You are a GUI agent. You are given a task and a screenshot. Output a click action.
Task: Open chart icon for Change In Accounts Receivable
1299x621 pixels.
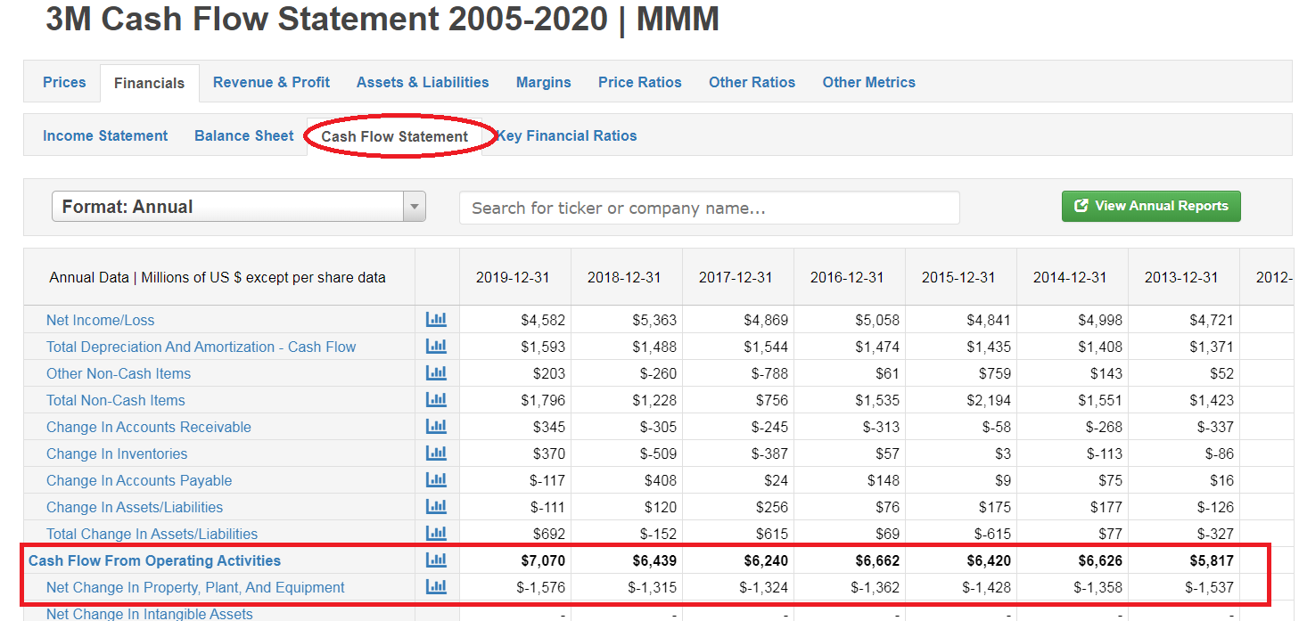coord(436,427)
